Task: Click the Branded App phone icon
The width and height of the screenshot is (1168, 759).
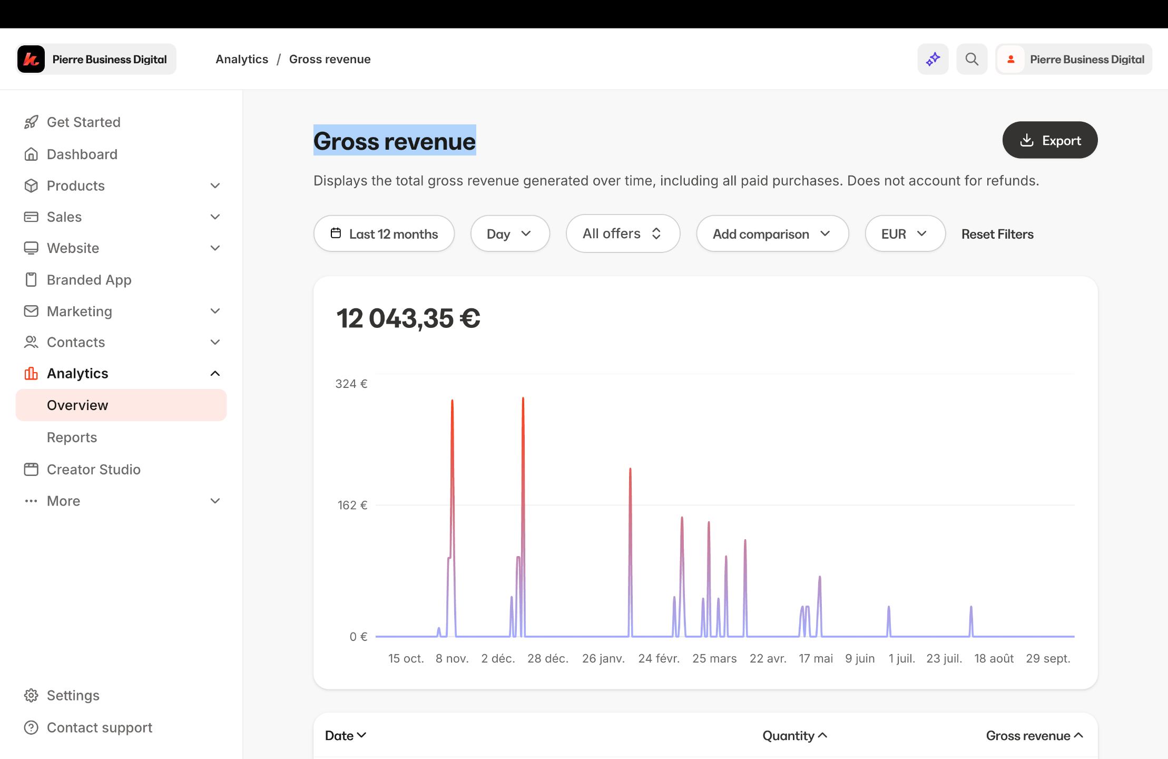Action: click(x=31, y=280)
